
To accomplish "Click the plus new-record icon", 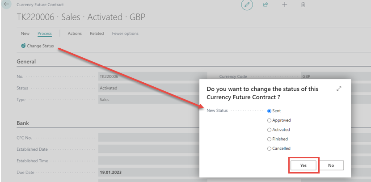I will tap(285, 4).
